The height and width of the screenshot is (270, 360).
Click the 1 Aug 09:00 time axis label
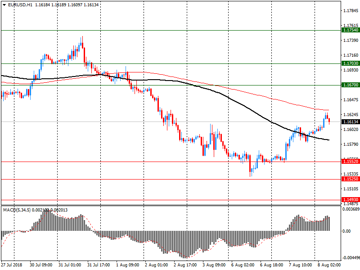(x=127, y=265)
